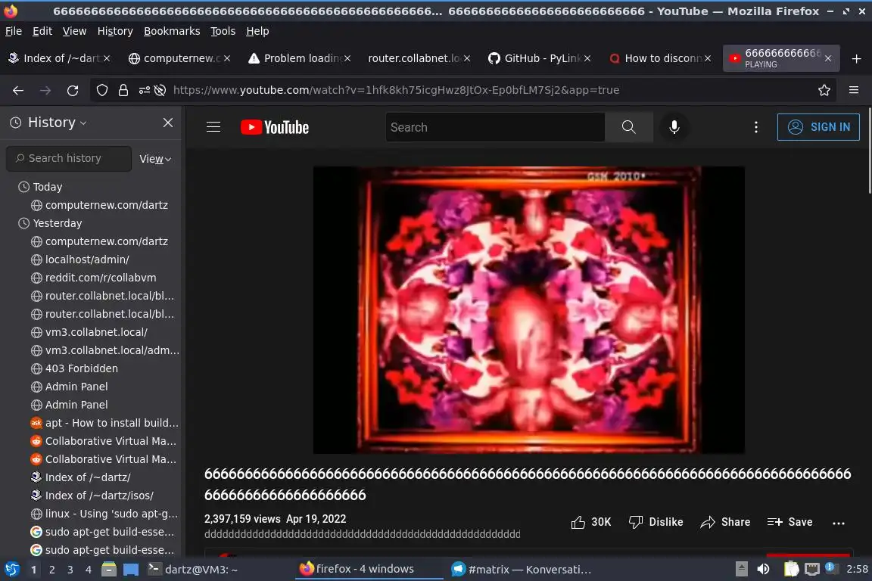Viewport: 872px width, 581px height.
Task: Click the Search history field
Action: [x=69, y=158]
